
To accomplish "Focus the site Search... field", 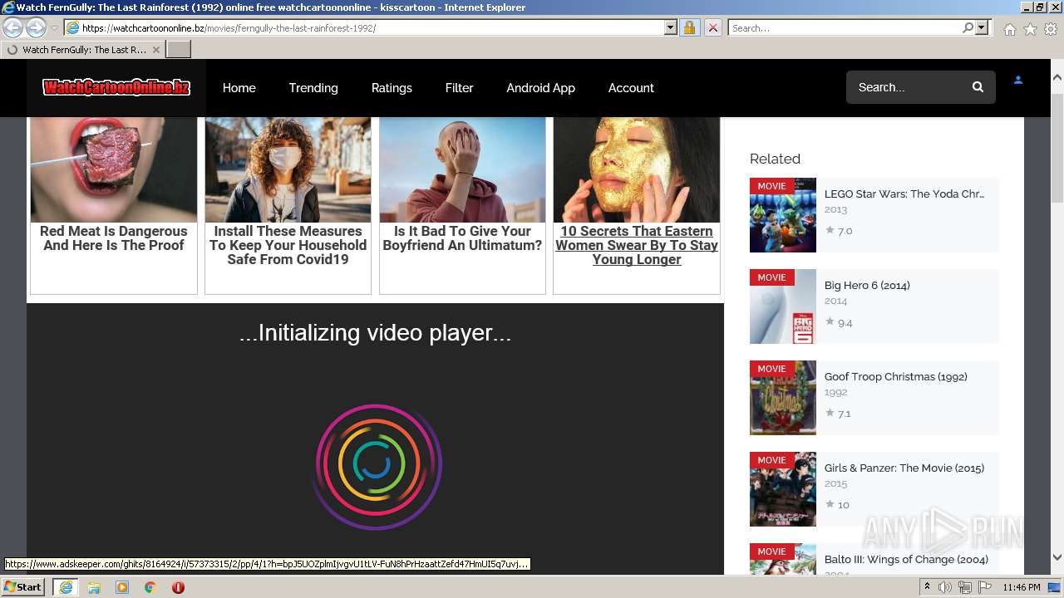I will coord(906,87).
